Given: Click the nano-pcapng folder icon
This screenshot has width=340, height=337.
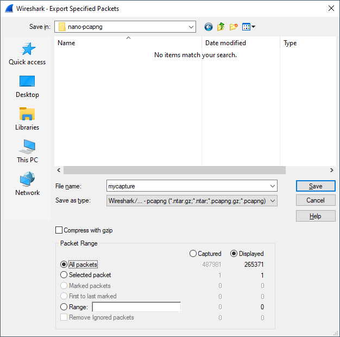Looking at the screenshot, I should pos(62,27).
